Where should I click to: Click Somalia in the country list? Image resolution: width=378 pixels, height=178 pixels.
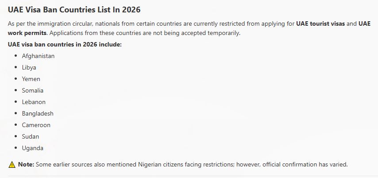pyautogui.click(x=33, y=90)
